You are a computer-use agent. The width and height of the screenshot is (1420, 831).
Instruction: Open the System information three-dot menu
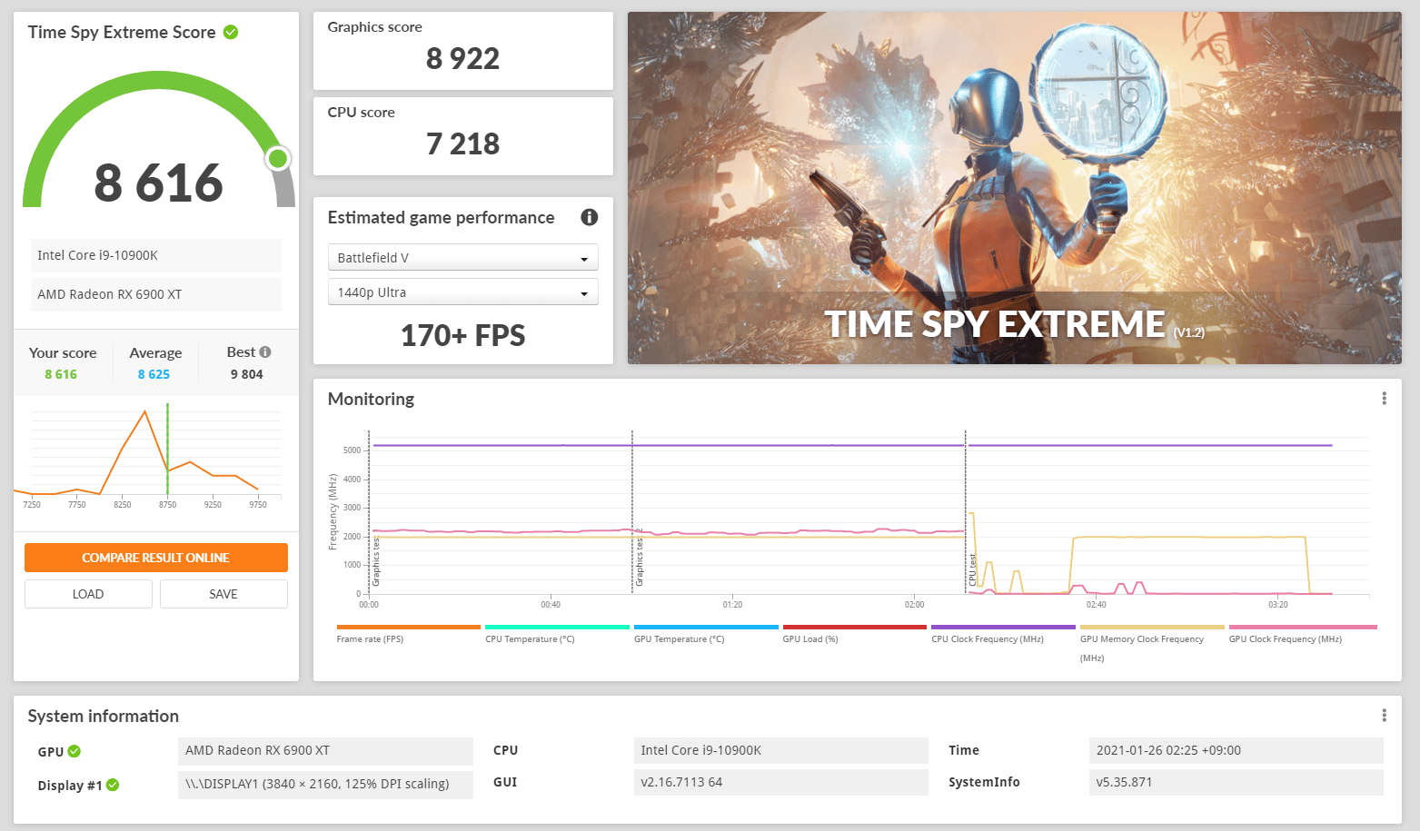1384,716
